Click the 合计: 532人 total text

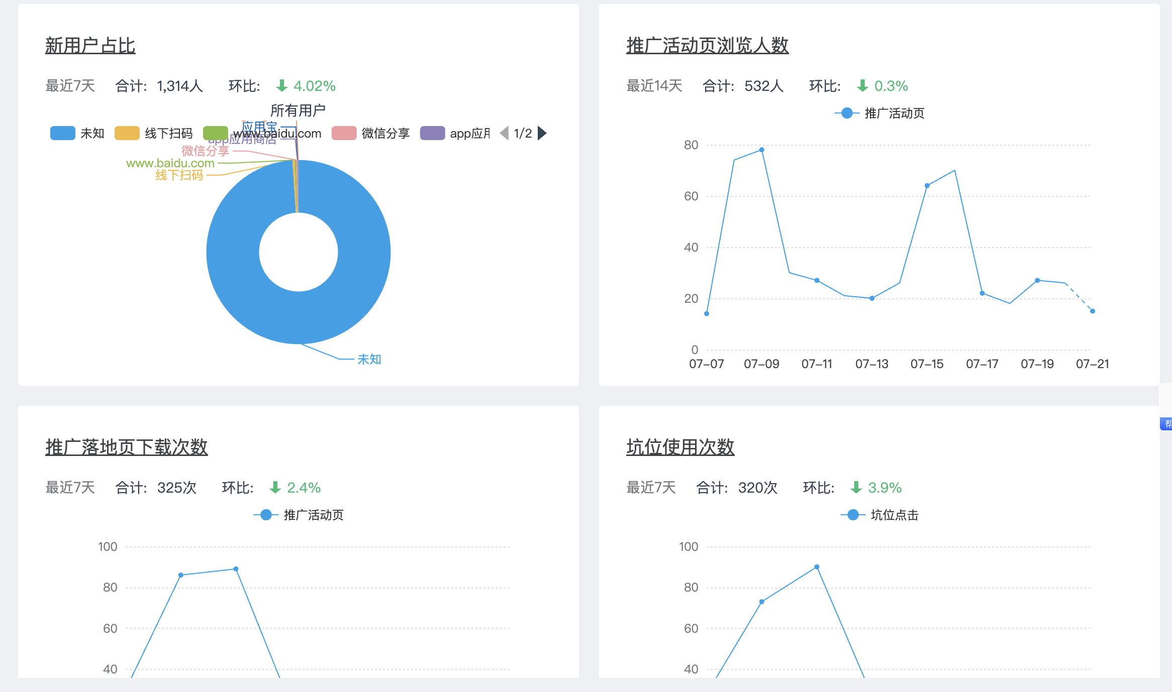(x=743, y=86)
